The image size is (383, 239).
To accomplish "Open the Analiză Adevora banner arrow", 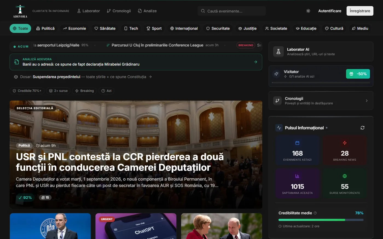I will pos(256,62).
